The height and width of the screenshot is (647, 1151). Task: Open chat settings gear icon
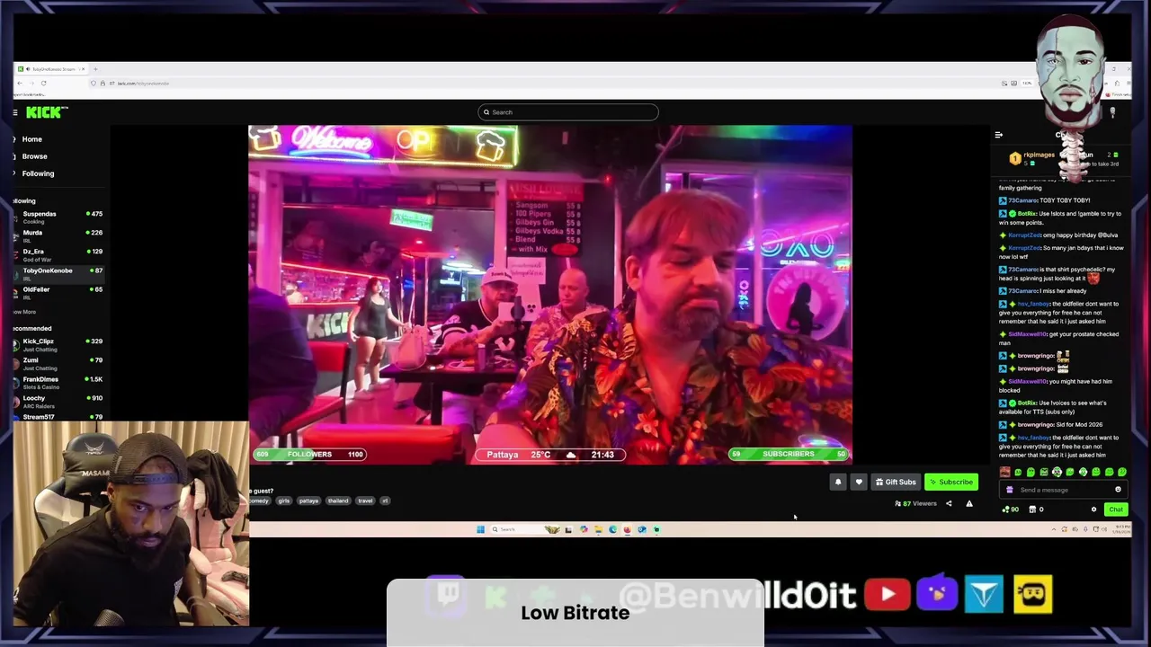click(1094, 510)
